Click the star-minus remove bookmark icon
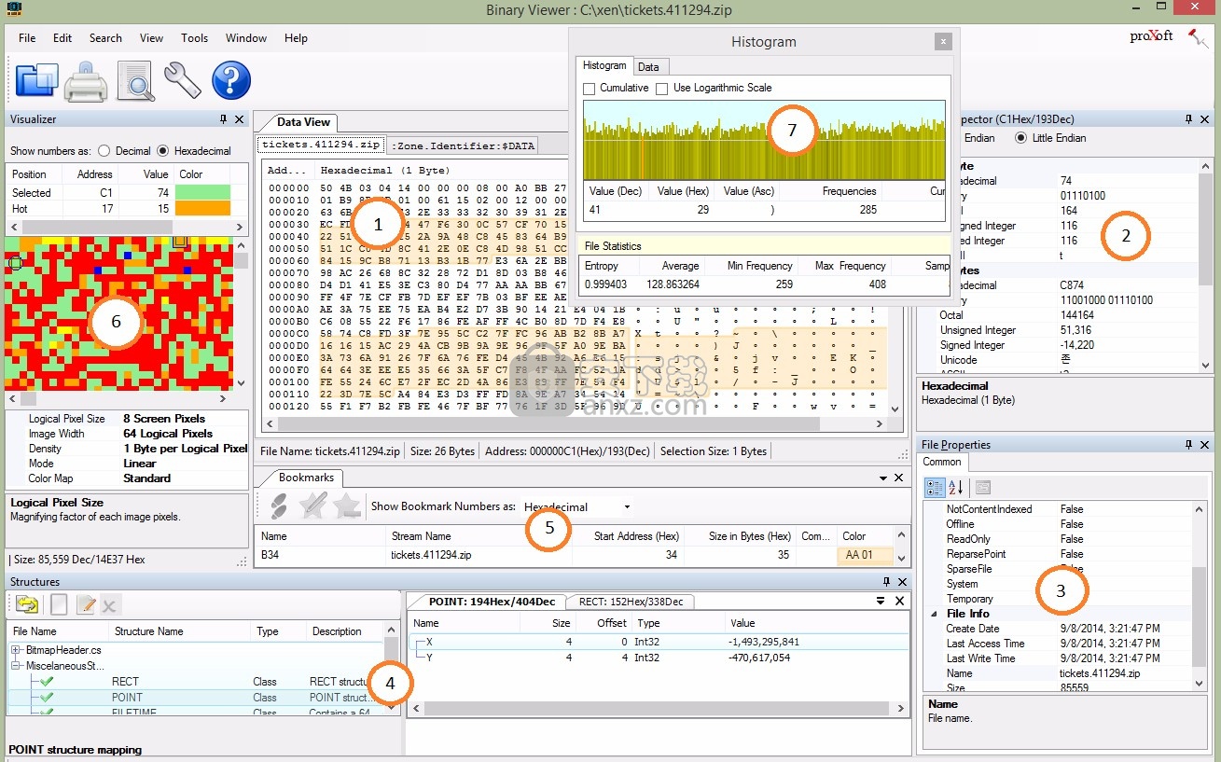The width and height of the screenshot is (1221, 762). [x=347, y=506]
